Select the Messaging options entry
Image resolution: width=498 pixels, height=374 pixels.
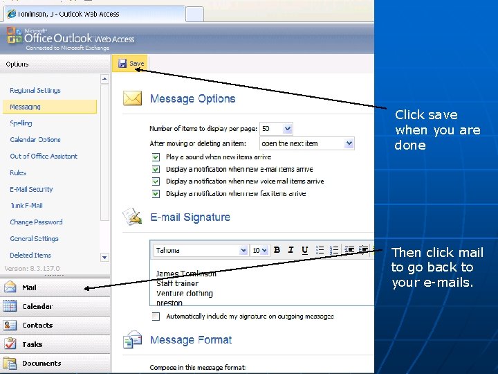click(x=50, y=107)
